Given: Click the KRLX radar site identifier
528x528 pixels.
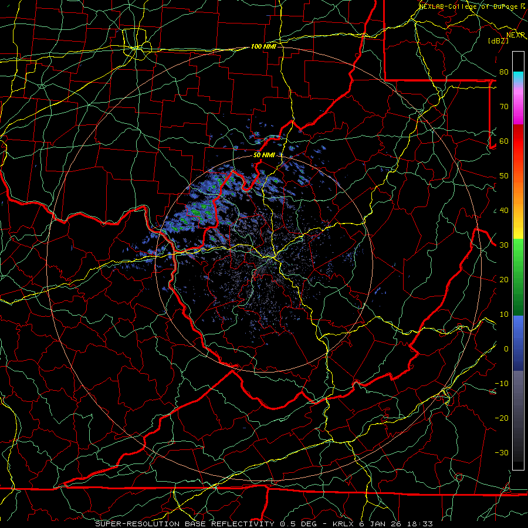Looking at the screenshot, I should pos(343,524).
